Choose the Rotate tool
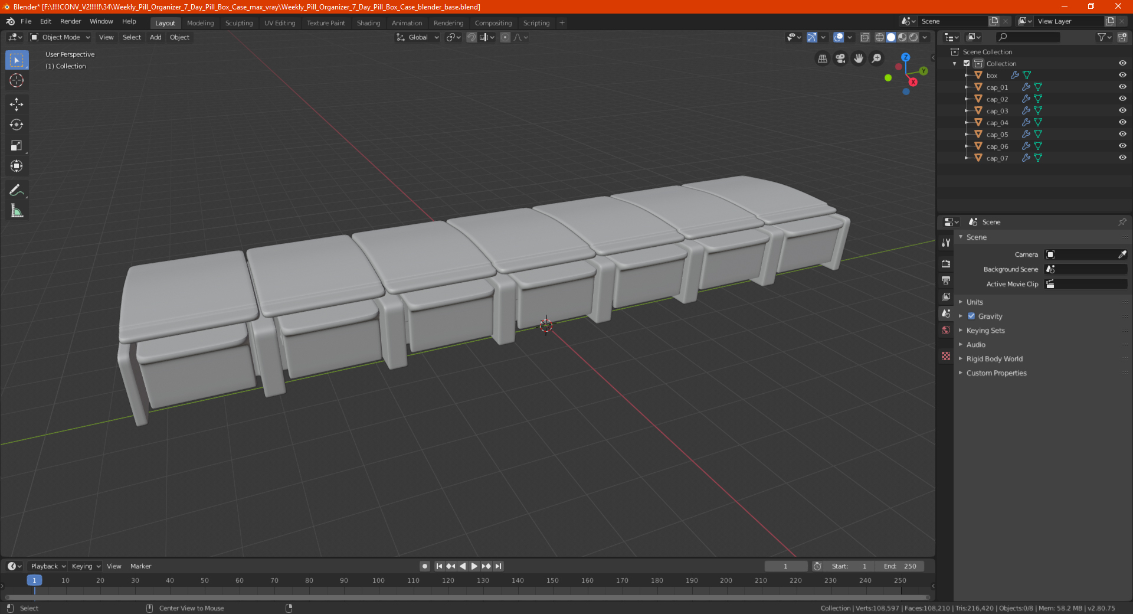Viewport: 1133px width, 614px height. 17,125
